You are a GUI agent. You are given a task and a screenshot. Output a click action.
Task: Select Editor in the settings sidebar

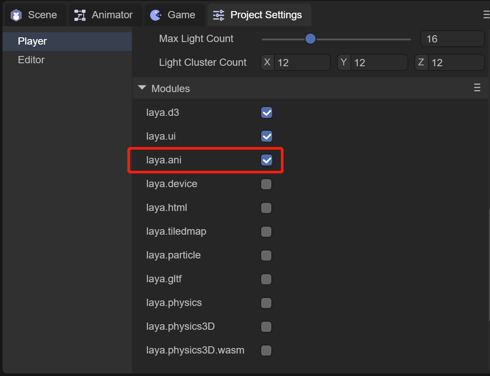31,60
